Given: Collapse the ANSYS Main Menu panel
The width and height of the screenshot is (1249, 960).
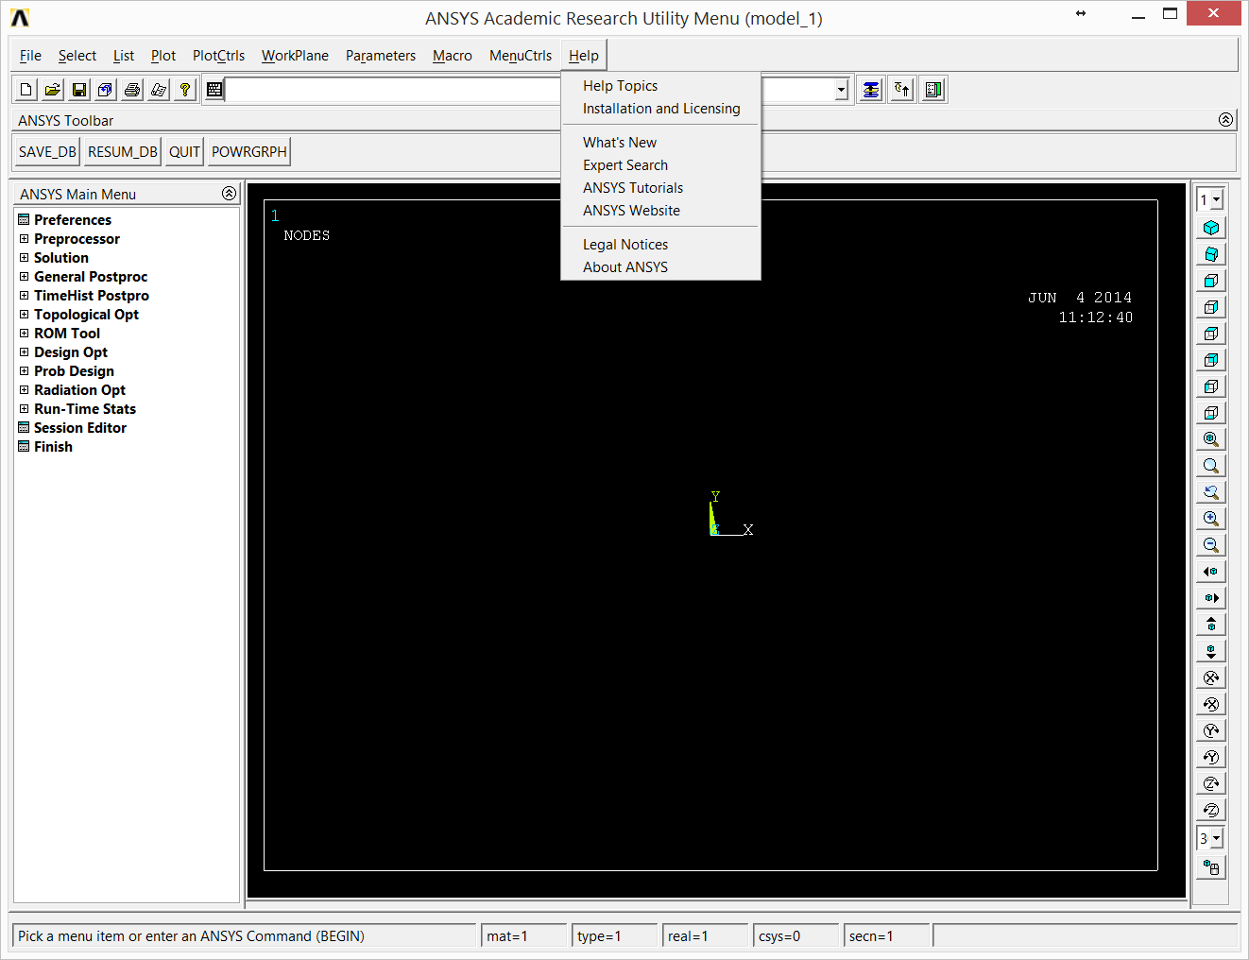Looking at the screenshot, I should [x=229, y=193].
